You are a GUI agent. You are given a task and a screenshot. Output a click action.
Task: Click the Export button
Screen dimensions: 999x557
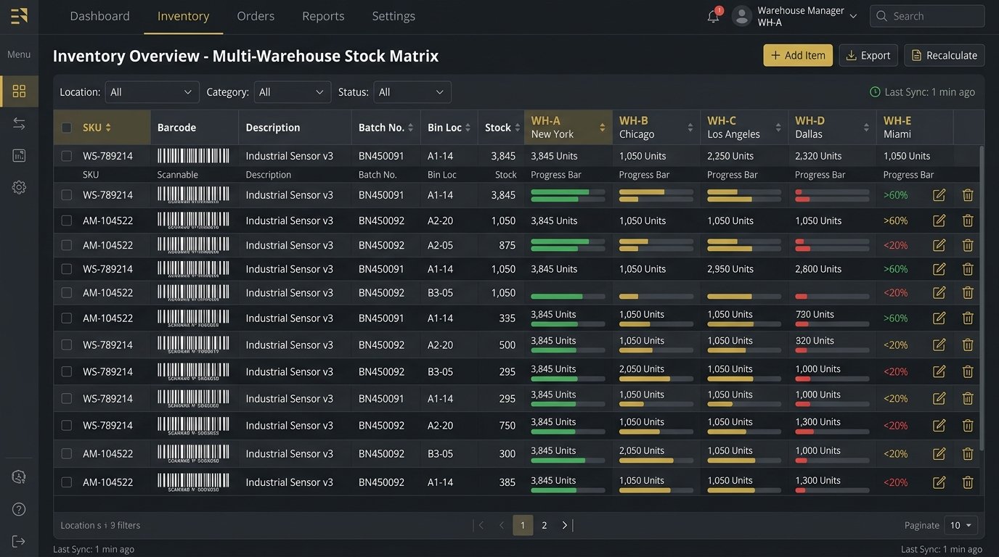point(868,55)
